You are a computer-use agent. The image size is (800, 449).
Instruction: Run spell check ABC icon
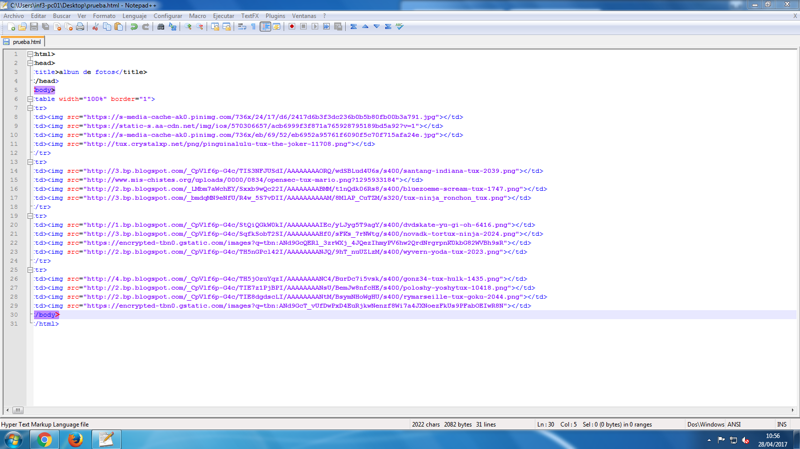[399, 26]
